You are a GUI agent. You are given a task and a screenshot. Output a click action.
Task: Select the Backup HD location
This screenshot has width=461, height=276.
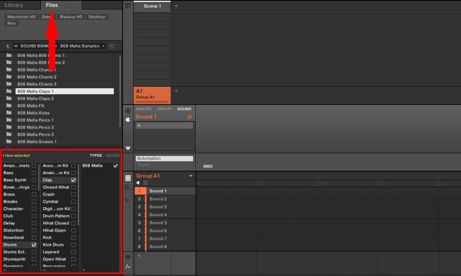coord(71,17)
